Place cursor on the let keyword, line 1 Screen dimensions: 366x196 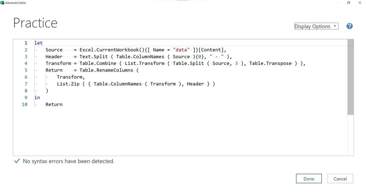(x=38, y=43)
